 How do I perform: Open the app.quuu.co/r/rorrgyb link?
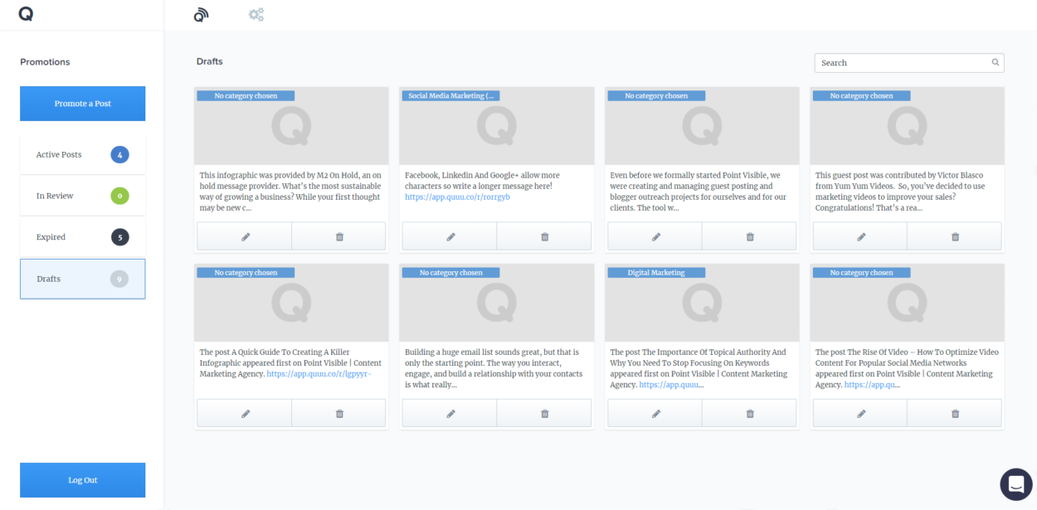tap(457, 197)
